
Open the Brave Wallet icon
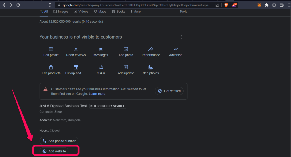click(282, 5)
